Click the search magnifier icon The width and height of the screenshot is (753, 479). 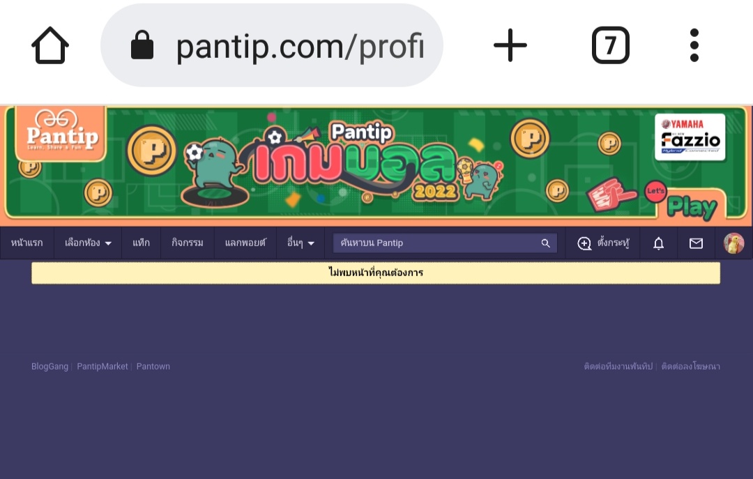pos(545,243)
